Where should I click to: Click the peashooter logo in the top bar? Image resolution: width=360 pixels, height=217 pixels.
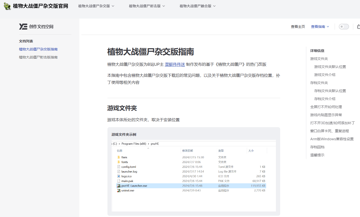pyautogui.click(x=7, y=6)
